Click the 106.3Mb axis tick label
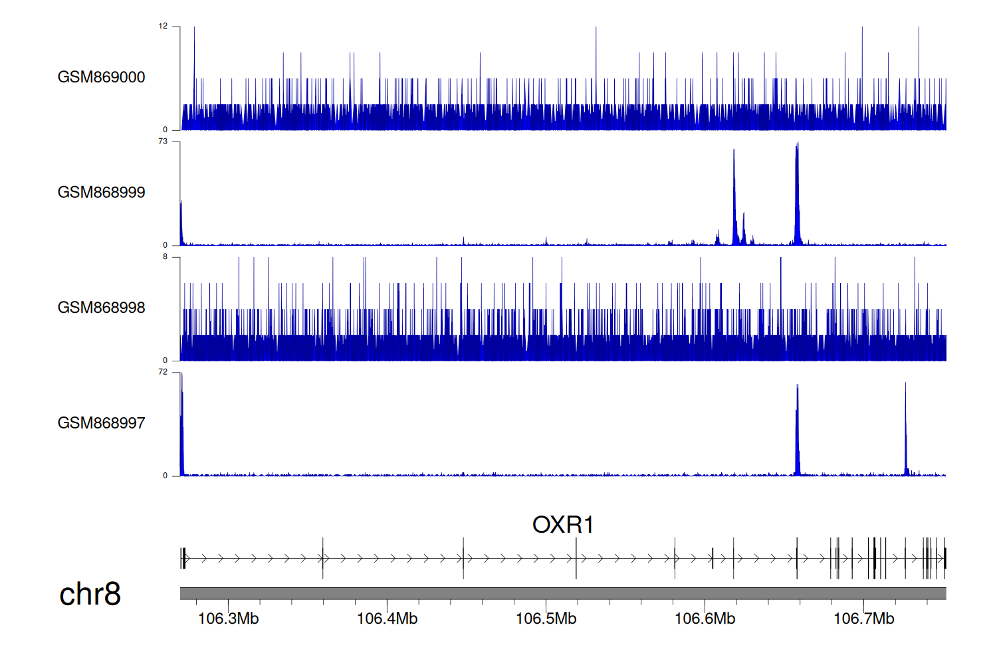 pos(228,619)
